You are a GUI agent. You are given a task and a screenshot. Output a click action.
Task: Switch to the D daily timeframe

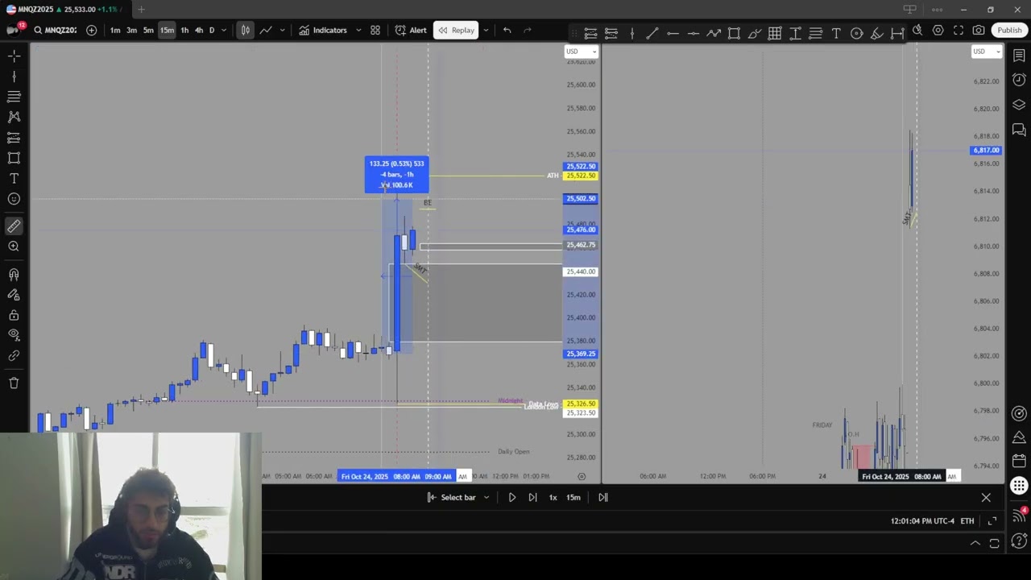click(212, 30)
